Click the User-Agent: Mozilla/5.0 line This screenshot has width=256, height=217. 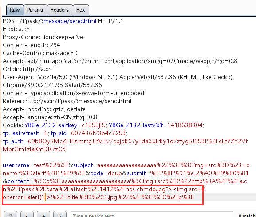(x=118, y=77)
